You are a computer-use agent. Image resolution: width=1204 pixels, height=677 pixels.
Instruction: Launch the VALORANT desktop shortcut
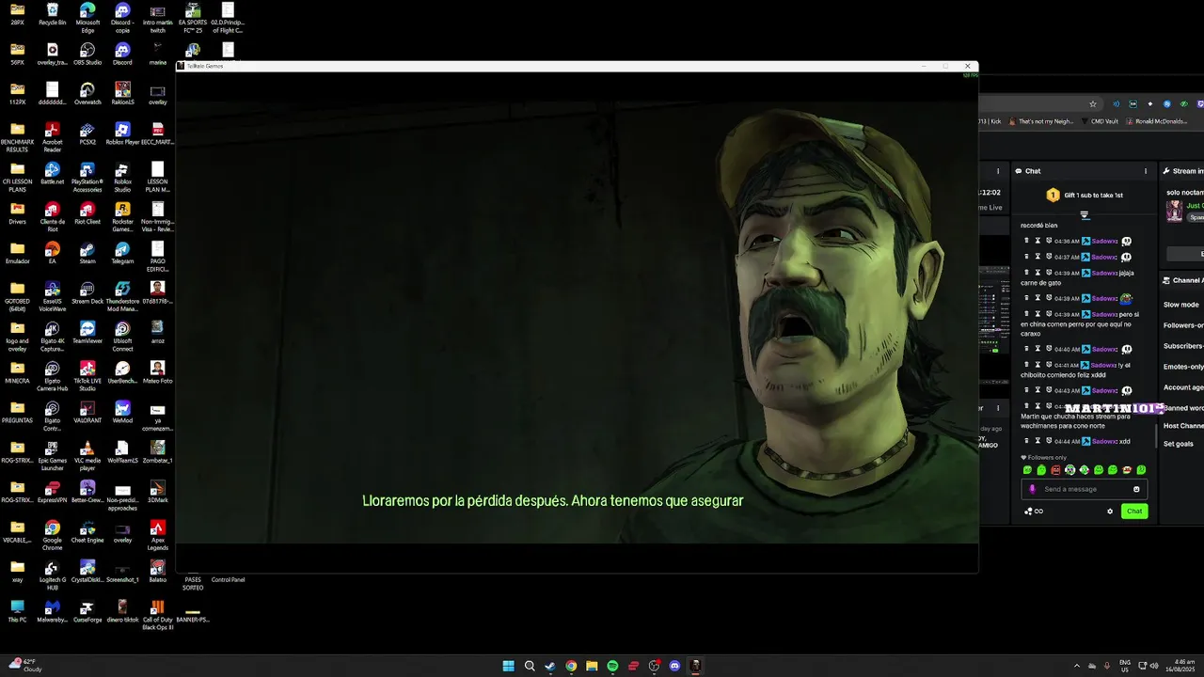click(x=87, y=412)
